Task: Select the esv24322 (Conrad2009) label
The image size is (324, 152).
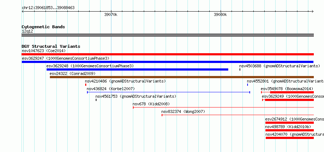Action: point(72,73)
